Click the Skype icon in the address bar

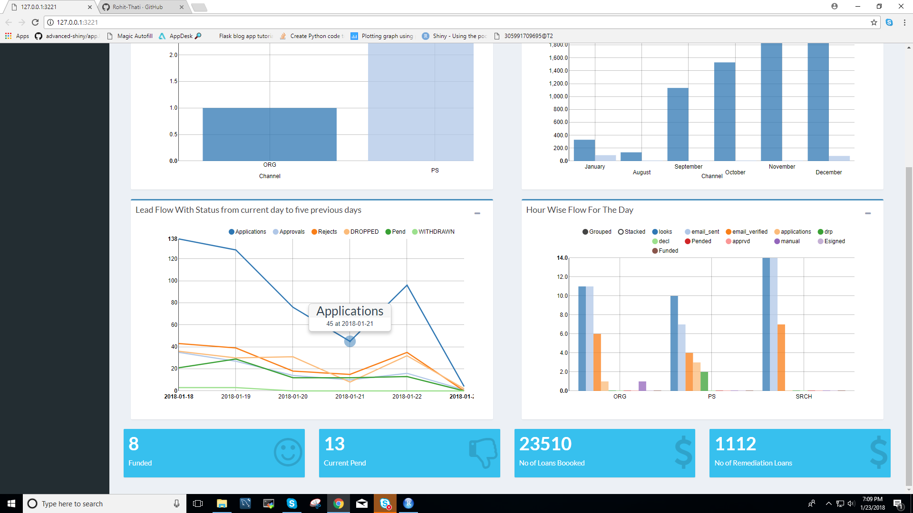pyautogui.click(x=890, y=22)
